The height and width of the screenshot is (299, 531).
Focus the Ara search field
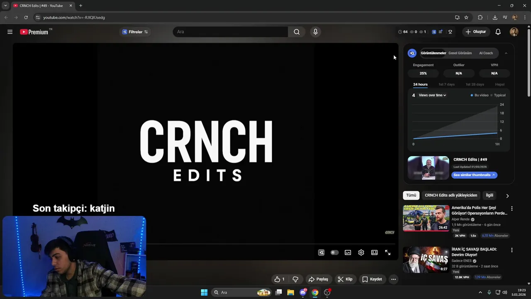tap(230, 32)
